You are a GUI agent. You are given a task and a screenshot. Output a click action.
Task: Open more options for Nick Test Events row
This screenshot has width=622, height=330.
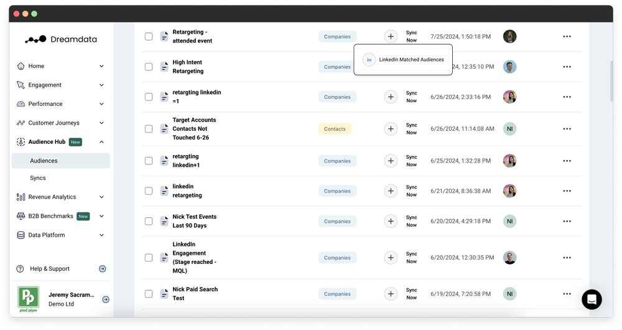(x=567, y=221)
